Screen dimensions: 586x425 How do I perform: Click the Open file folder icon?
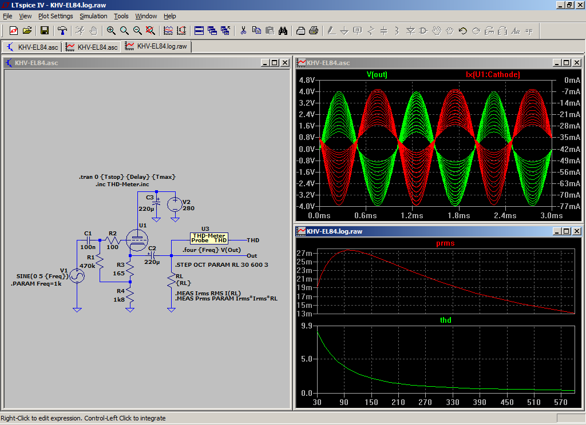tap(27, 31)
